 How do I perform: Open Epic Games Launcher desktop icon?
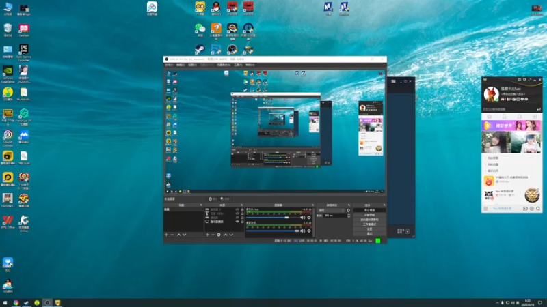point(24,53)
